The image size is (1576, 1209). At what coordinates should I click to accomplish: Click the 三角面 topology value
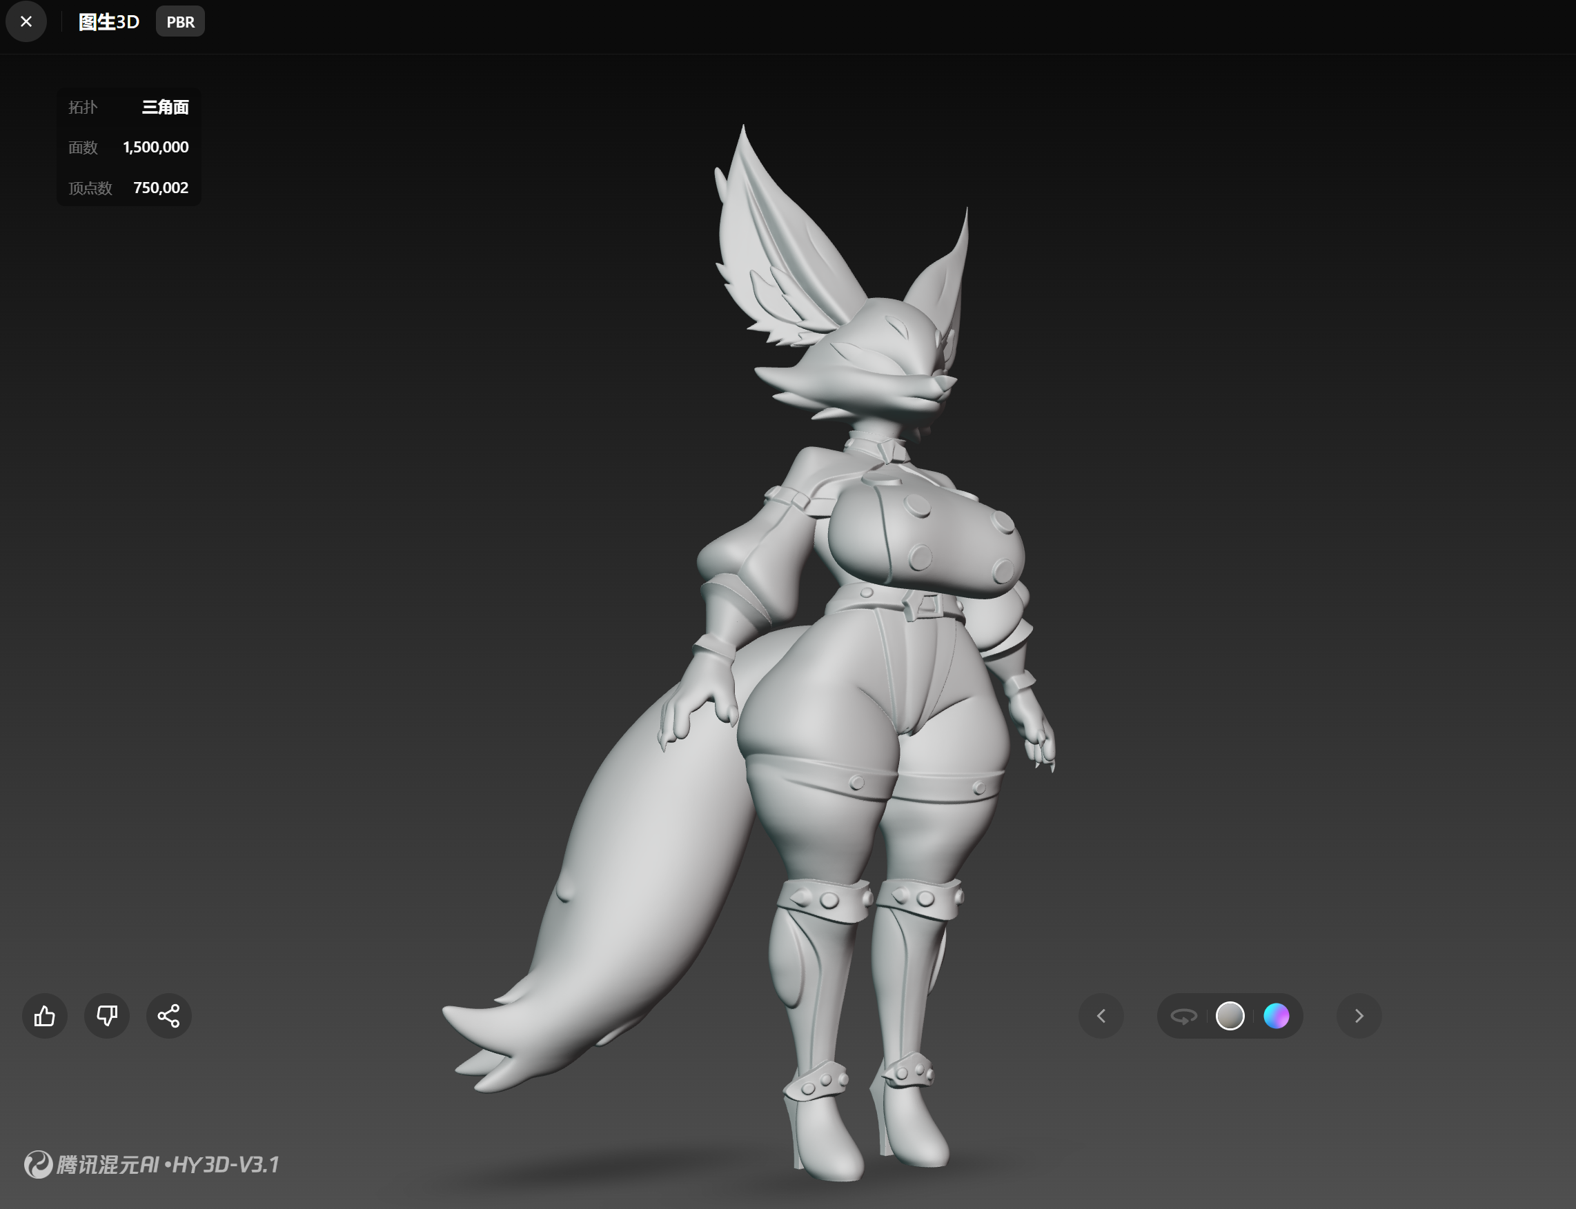pos(165,107)
